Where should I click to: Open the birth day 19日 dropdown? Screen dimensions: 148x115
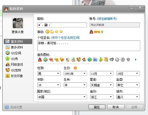(x=128, y=73)
